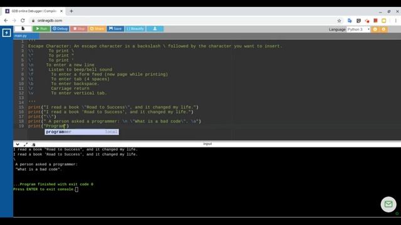Select the GDB online Debugger browser tab
Viewport: 401px width, 225px height.
[34, 11]
